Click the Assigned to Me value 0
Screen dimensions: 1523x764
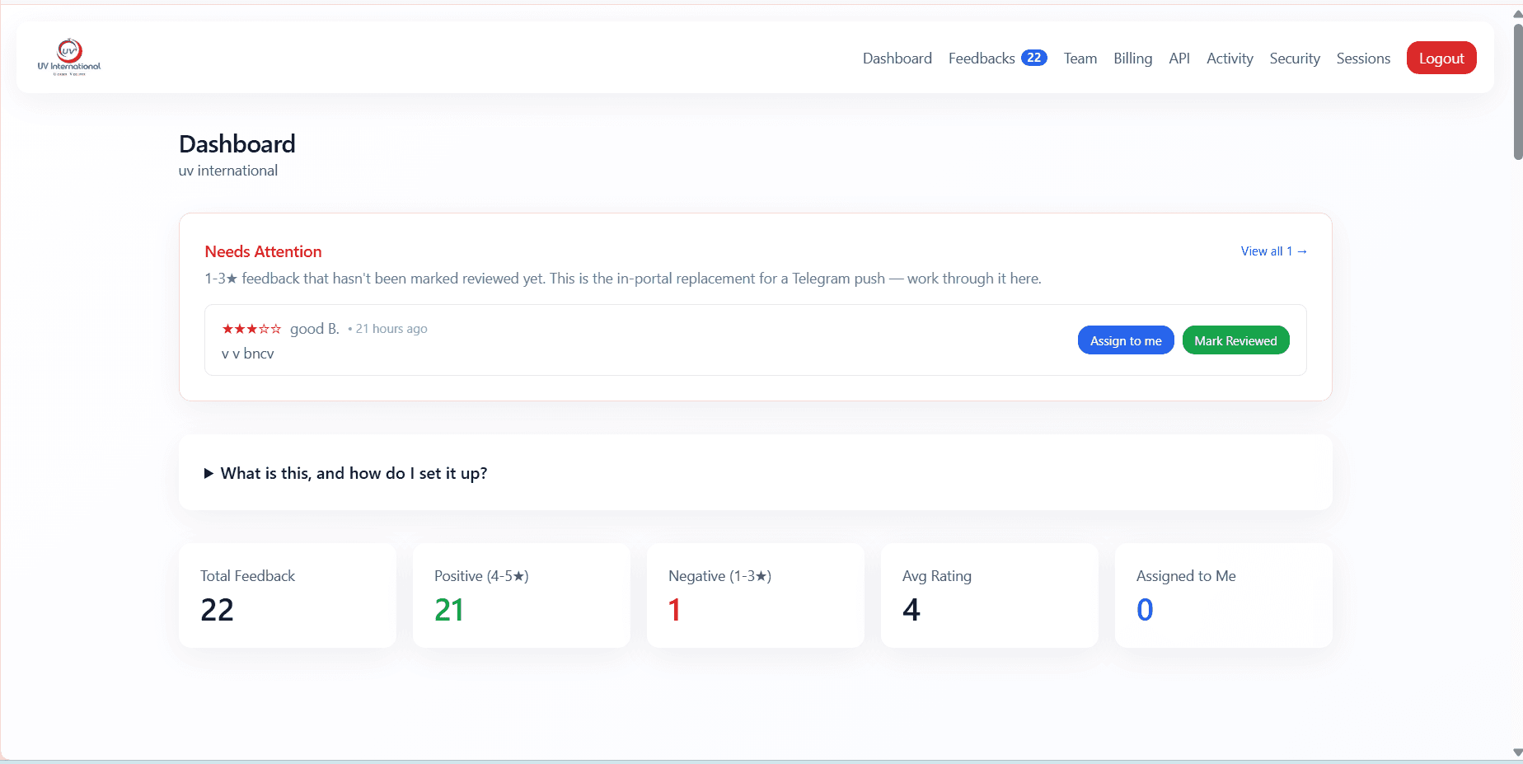click(x=1145, y=610)
